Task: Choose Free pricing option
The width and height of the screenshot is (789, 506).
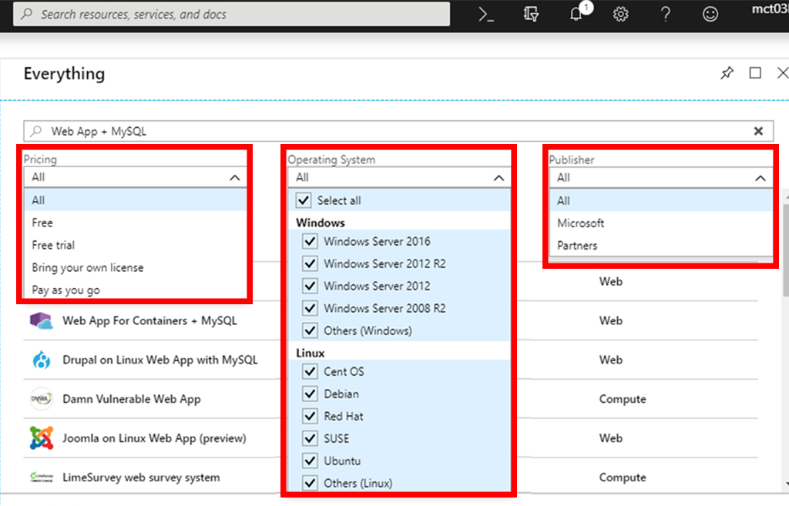Action: [136, 223]
